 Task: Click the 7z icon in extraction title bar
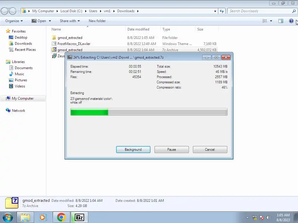click(70, 57)
